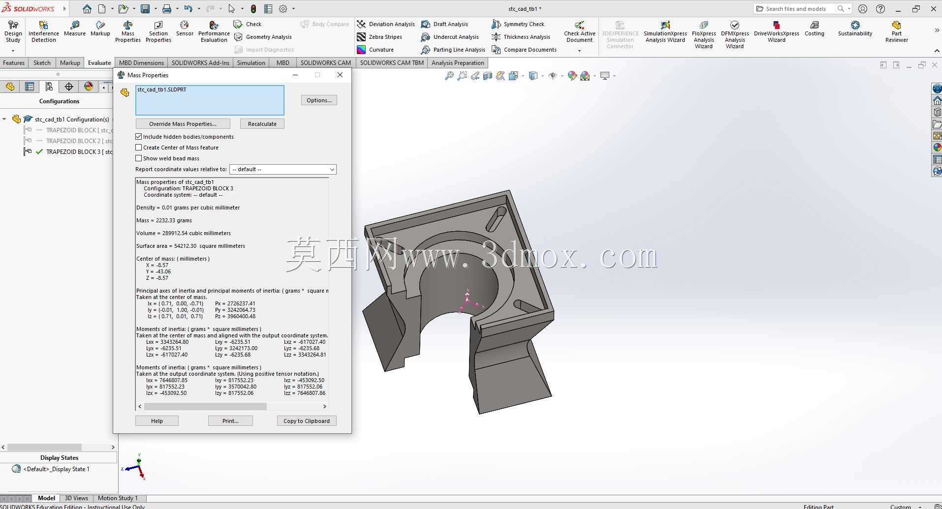Click Copy to Clipboard button
Image resolution: width=942 pixels, height=509 pixels.
[x=307, y=421]
